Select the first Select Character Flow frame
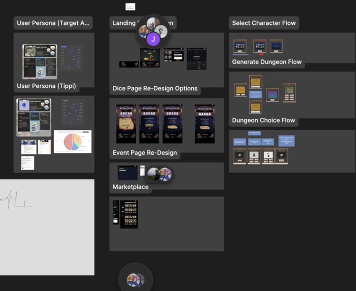The height and width of the screenshot is (291, 356). point(240,46)
